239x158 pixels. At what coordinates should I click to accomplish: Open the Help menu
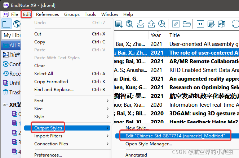[128, 14]
